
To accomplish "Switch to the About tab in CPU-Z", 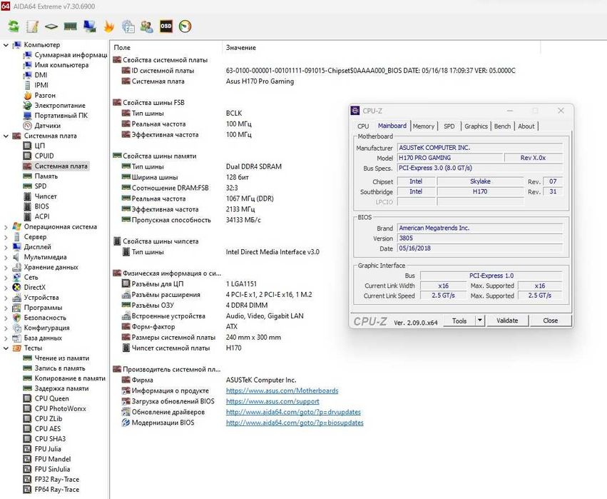I will click(x=526, y=126).
